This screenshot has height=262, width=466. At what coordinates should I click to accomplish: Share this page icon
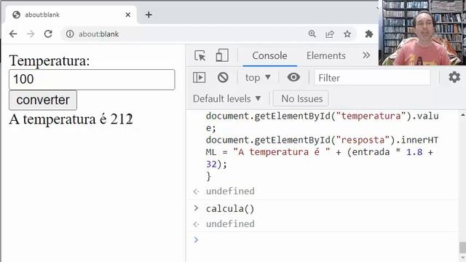pyautogui.click(x=330, y=34)
